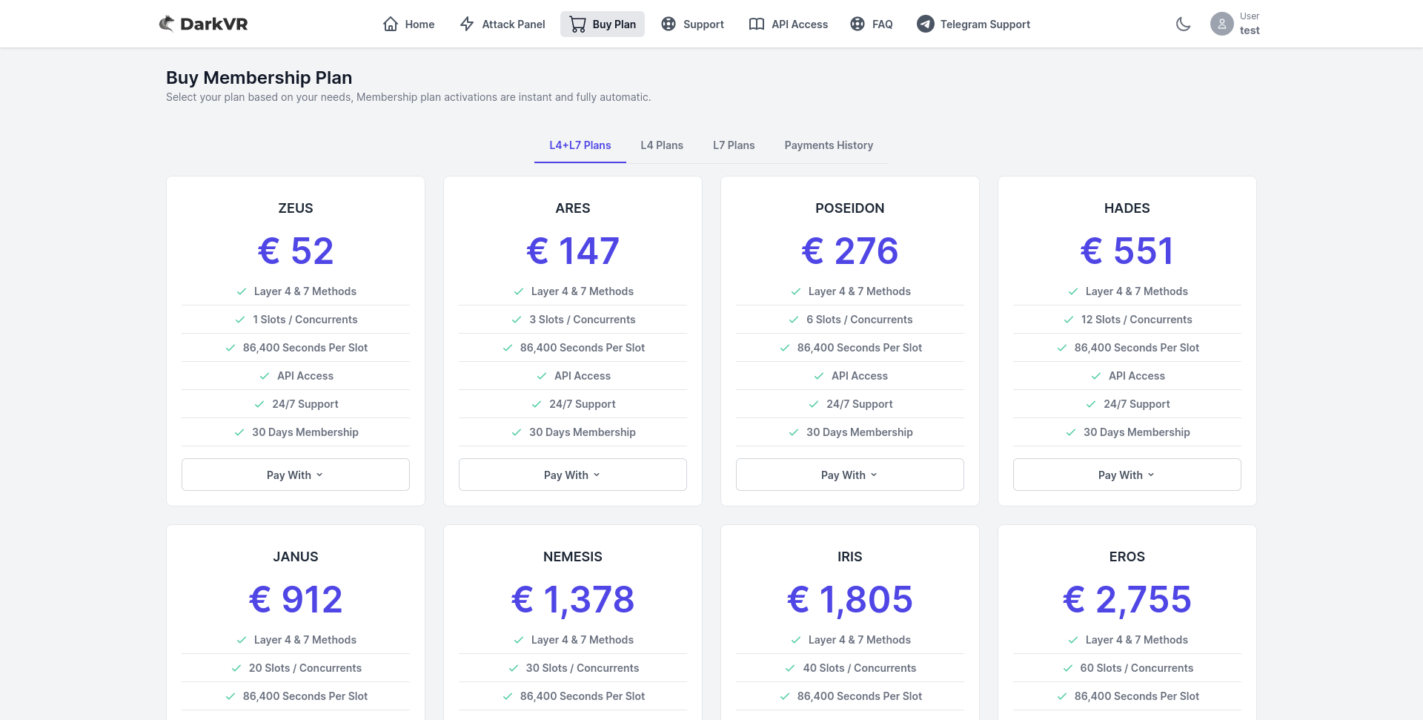The height and width of the screenshot is (720, 1423).
Task: Click the € 2,755 price
Action: (1127, 599)
